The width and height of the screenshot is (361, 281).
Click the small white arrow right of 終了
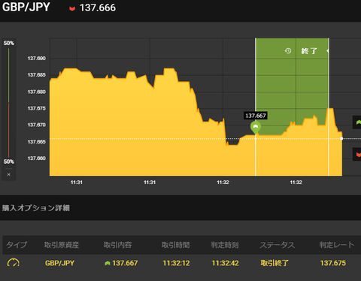pos(327,51)
